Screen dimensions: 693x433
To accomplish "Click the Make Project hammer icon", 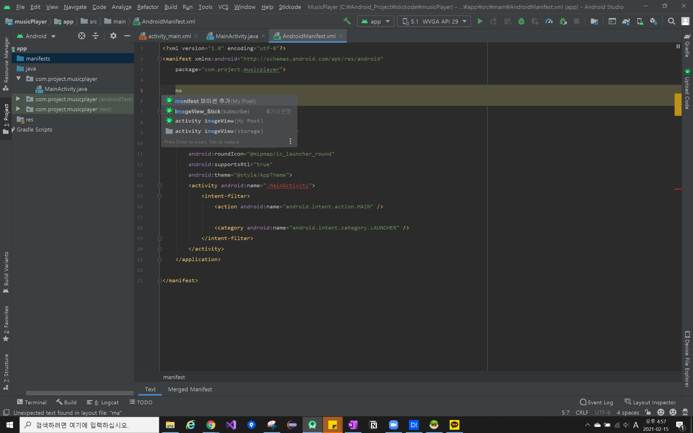I will (x=347, y=21).
